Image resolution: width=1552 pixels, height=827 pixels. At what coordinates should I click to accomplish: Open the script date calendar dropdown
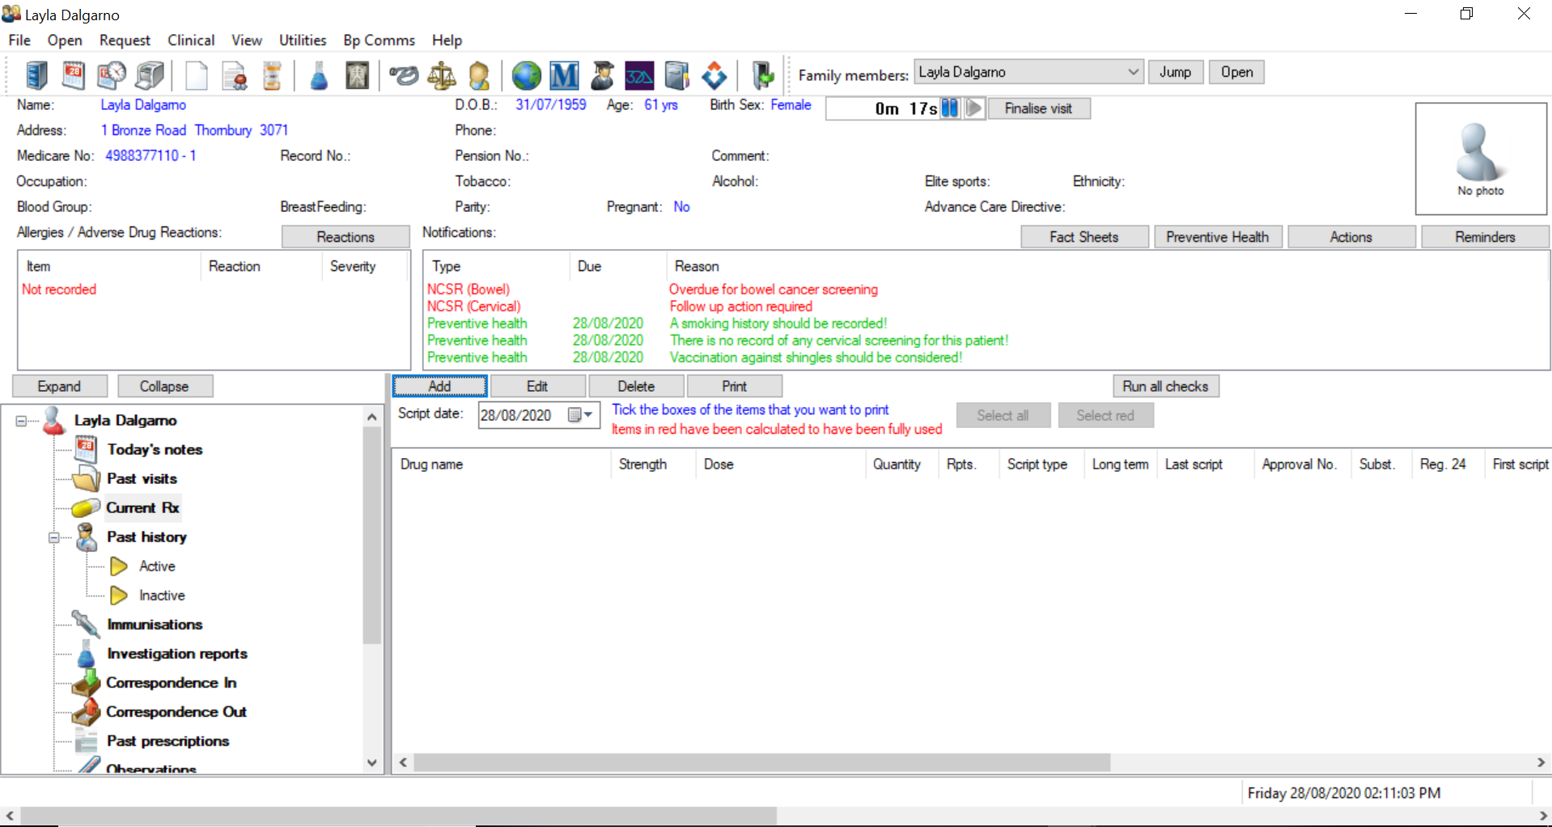pos(581,415)
